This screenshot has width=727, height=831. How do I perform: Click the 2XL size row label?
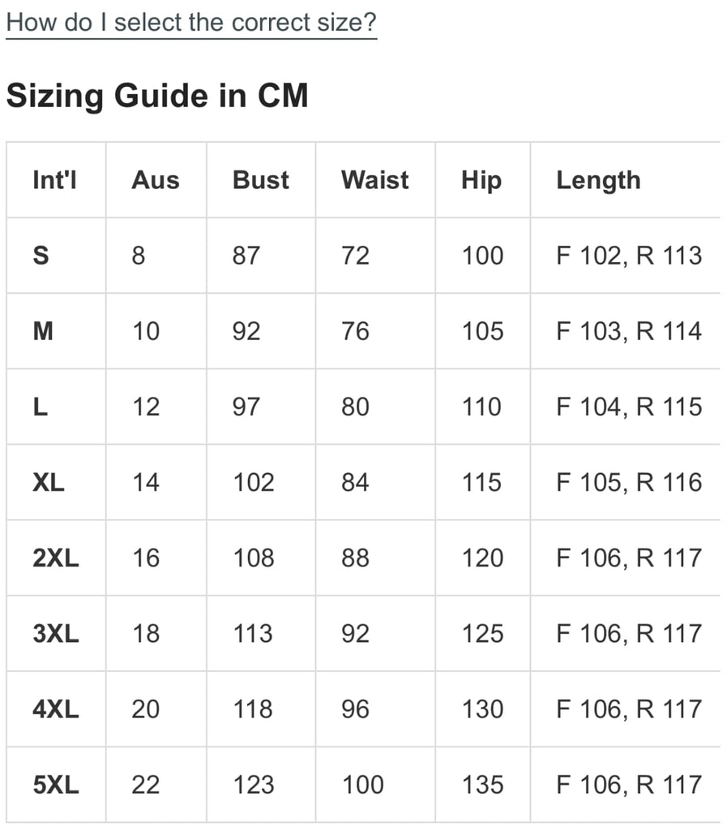56,558
